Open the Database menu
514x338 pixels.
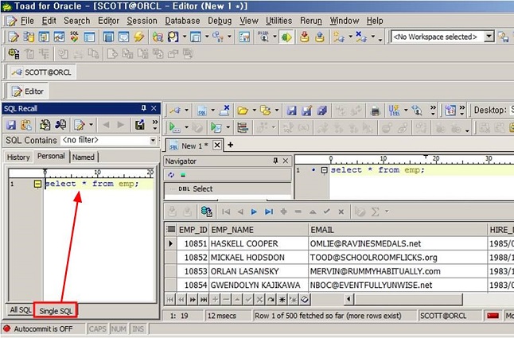182,21
